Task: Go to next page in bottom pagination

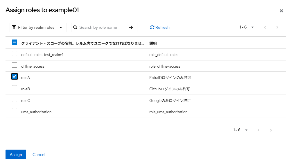Action: click(x=271, y=130)
